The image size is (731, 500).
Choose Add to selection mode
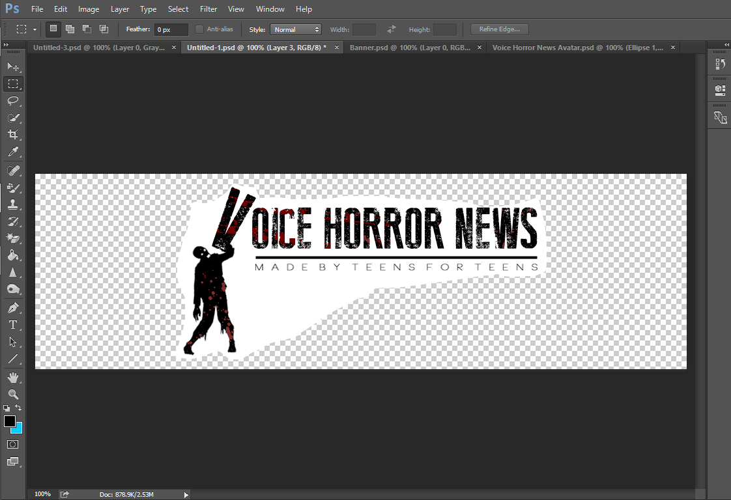pyautogui.click(x=70, y=29)
